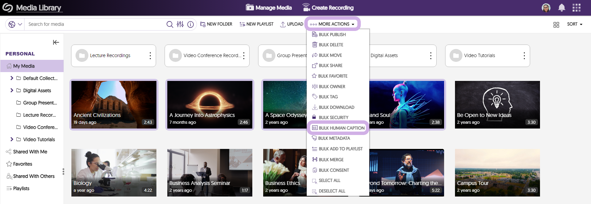Open Lecture Recordings folder options menu
Image resolution: width=591 pixels, height=204 pixels.
[150, 56]
